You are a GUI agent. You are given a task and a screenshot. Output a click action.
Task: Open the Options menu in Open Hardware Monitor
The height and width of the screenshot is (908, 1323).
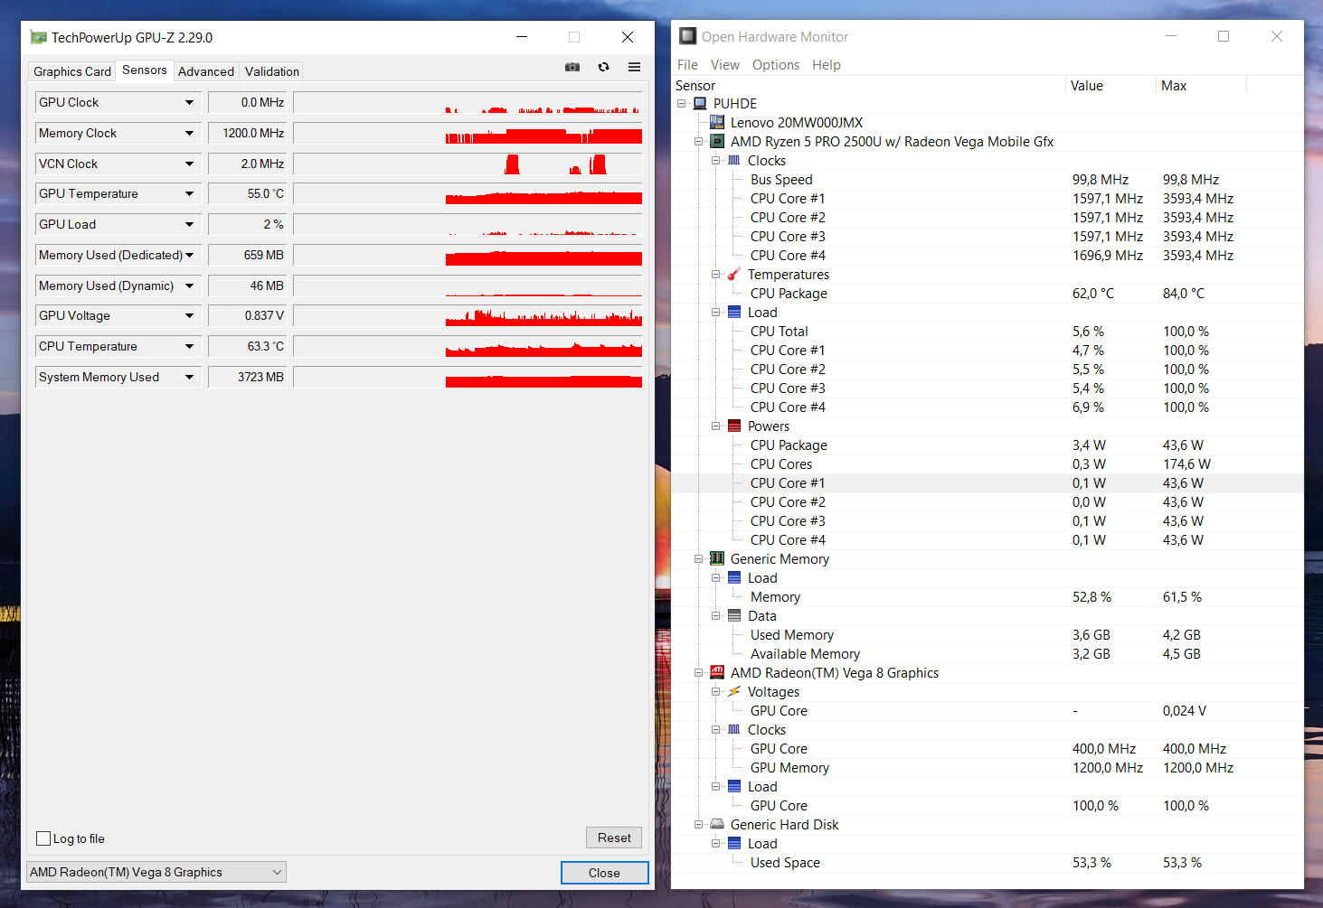coord(775,64)
